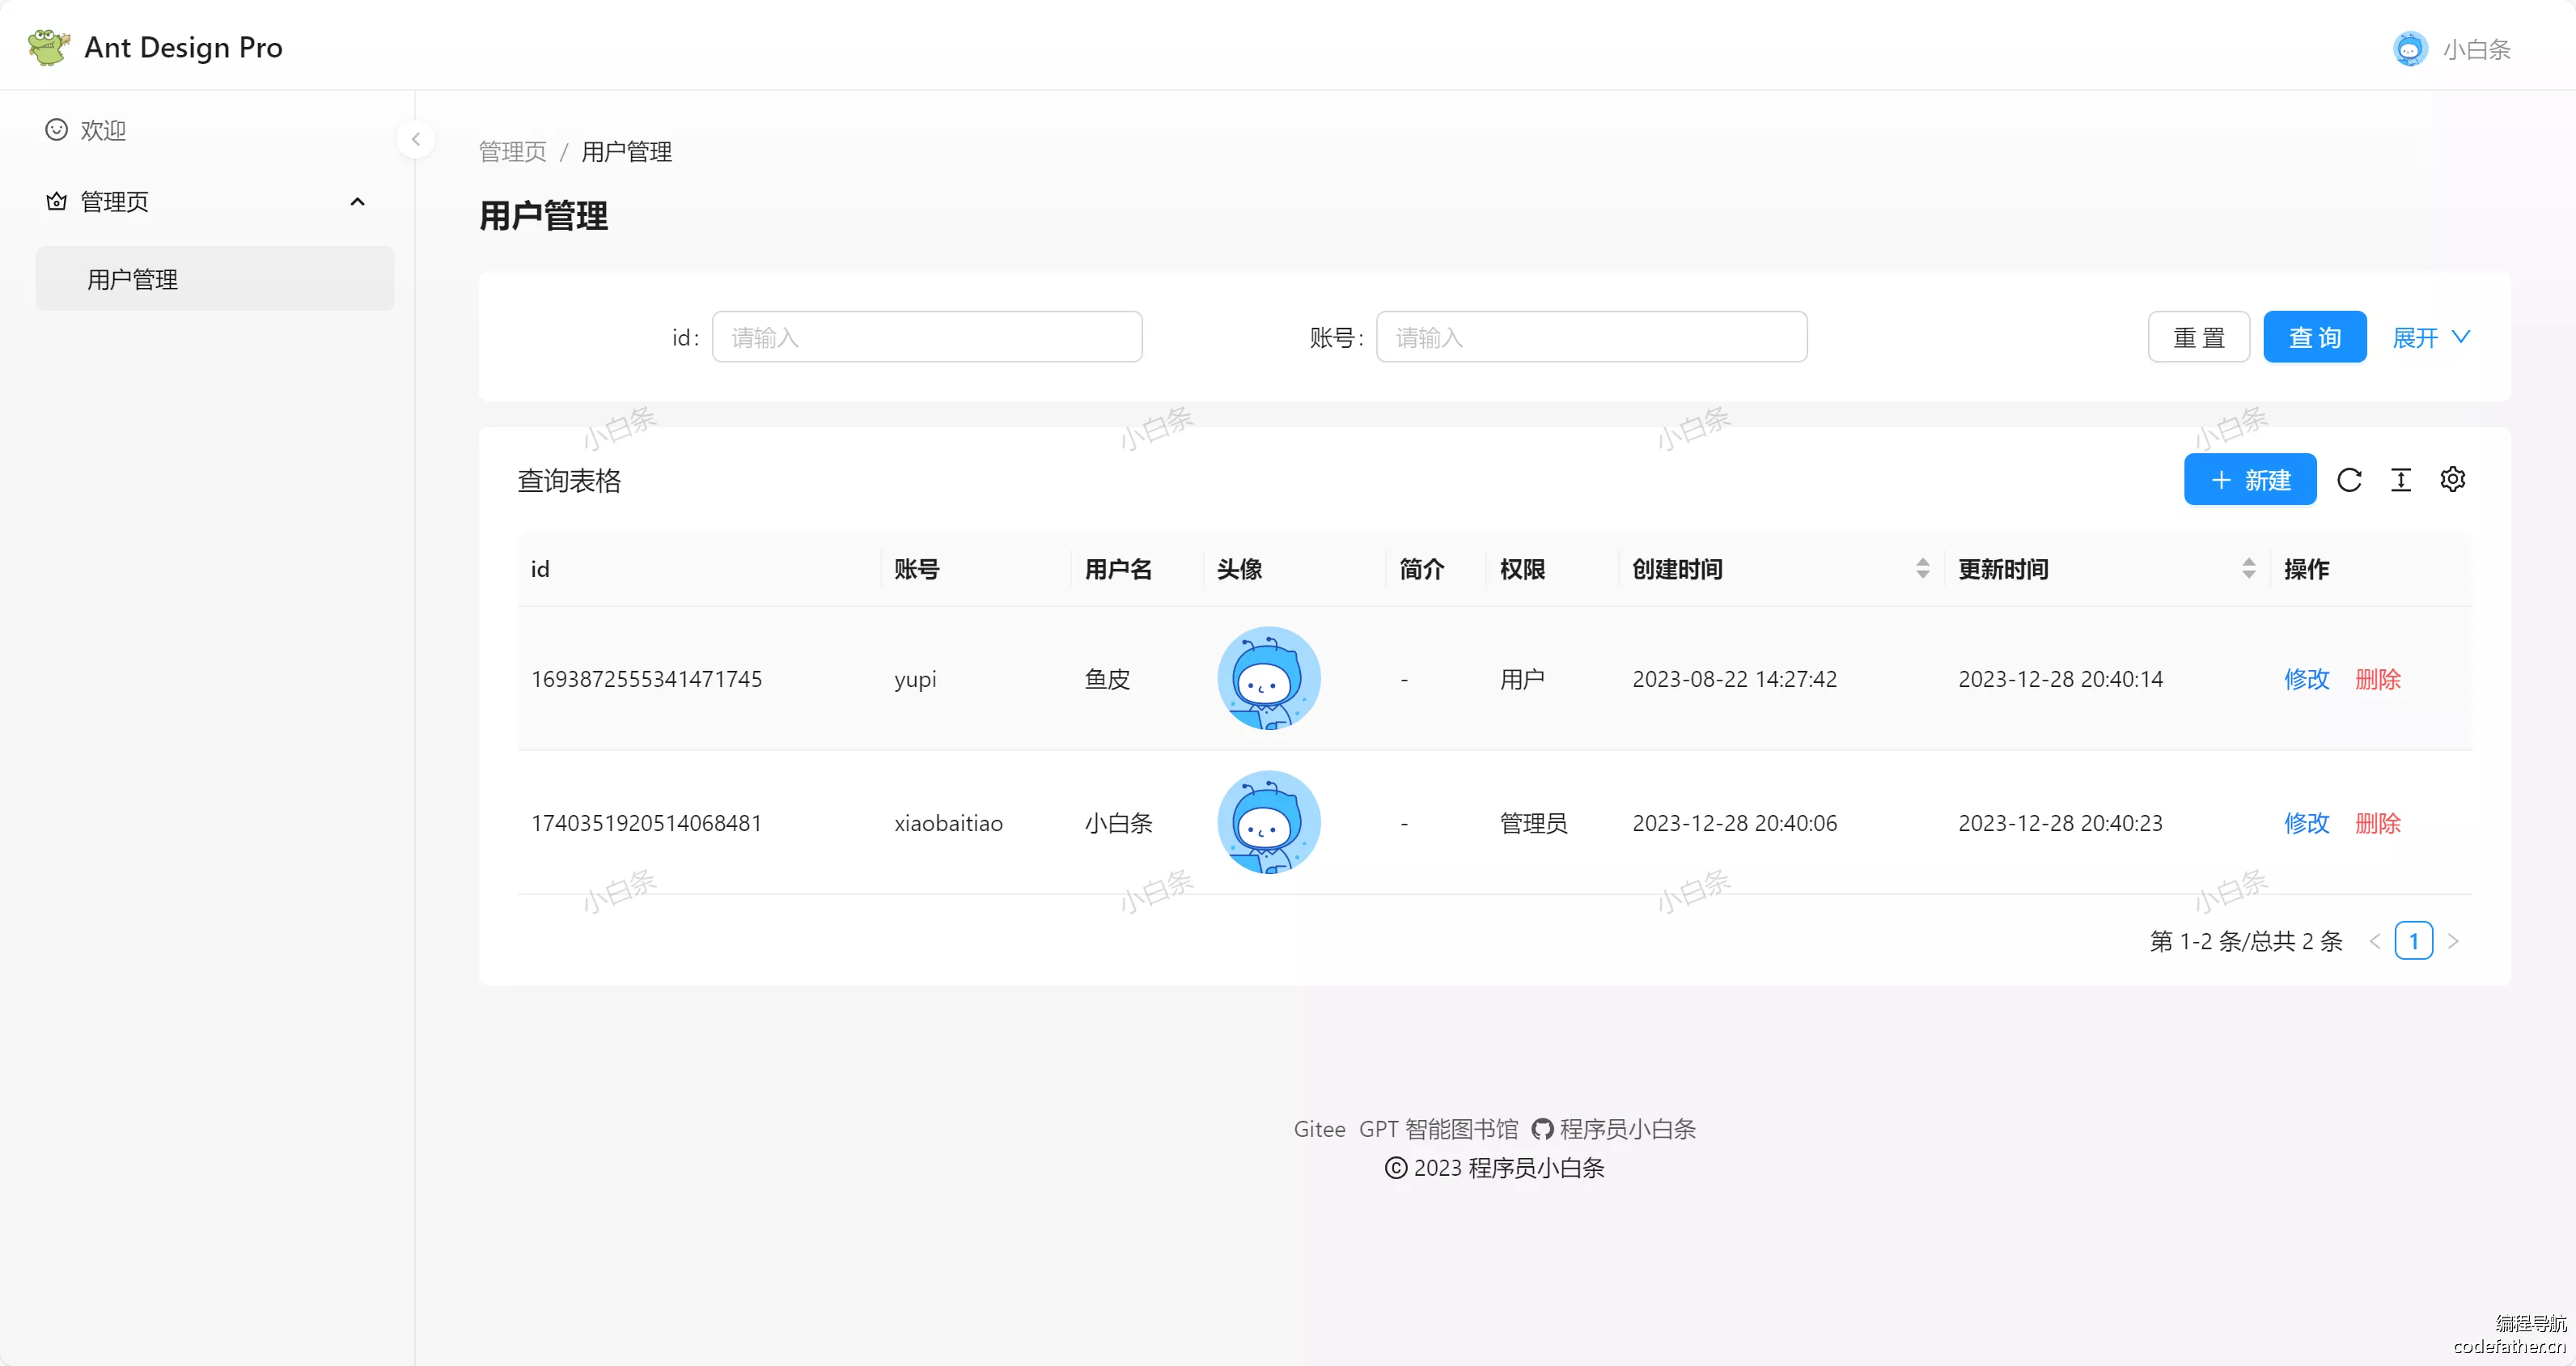Click the crown icon beside 管理页

tap(57, 201)
